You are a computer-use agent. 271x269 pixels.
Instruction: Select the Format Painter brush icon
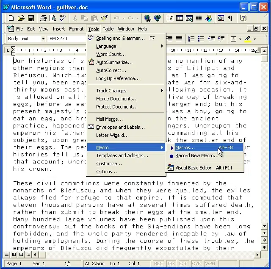[104, 18]
